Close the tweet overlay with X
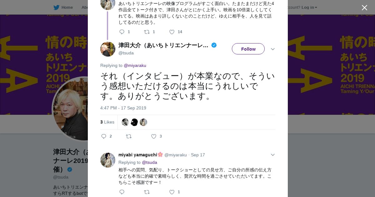The width and height of the screenshot is (375, 197). pos(364,8)
